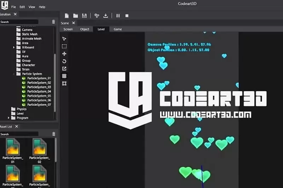Viewport: 283px width, 188px height.
Task: Select the Physics folder
Action: (x=19, y=109)
